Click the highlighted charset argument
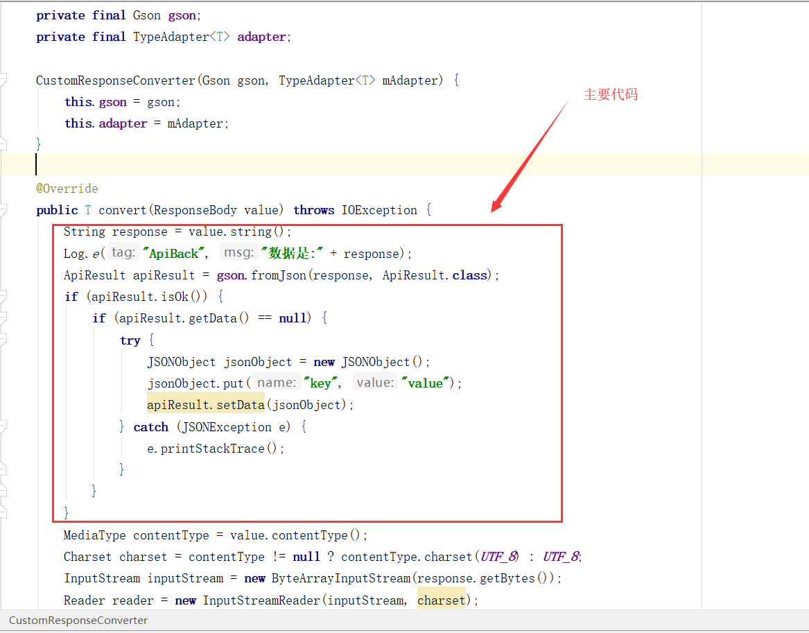The height and width of the screenshot is (633, 809). click(441, 599)
